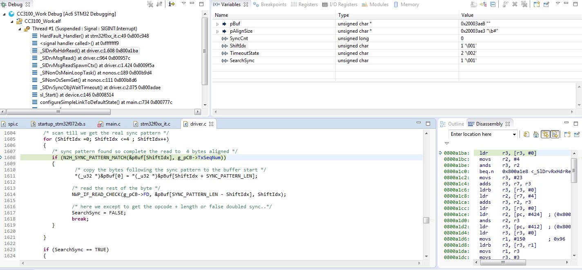
Task: Click Remove All Global Variables icon
Action: pos(524,4)
